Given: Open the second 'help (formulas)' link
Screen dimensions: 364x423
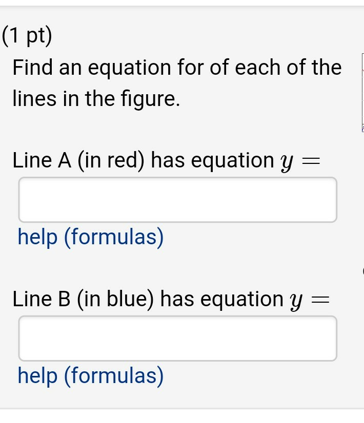Looking at the screenshot, I should point(90,375).
